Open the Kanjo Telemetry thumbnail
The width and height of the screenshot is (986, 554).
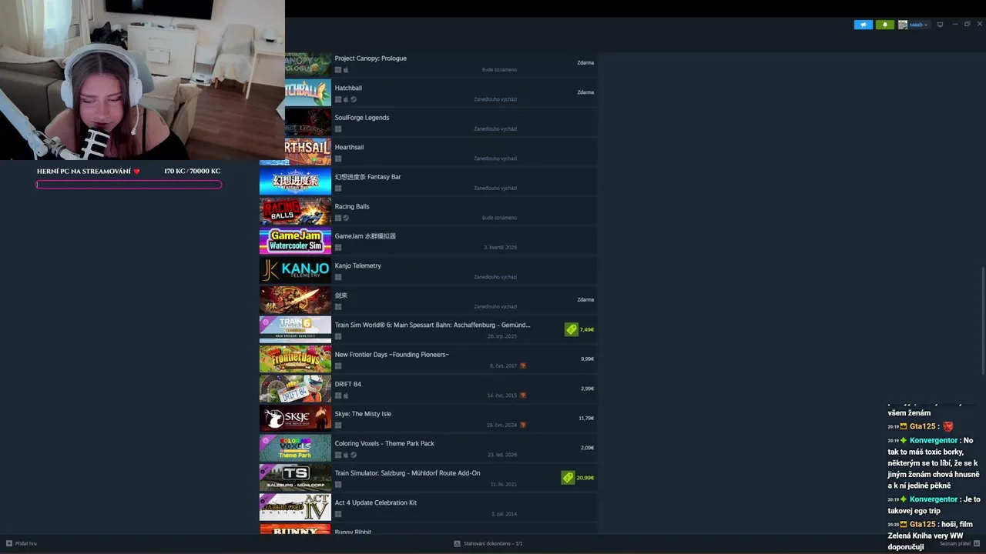pyautogui.click(x=295, y=270)
